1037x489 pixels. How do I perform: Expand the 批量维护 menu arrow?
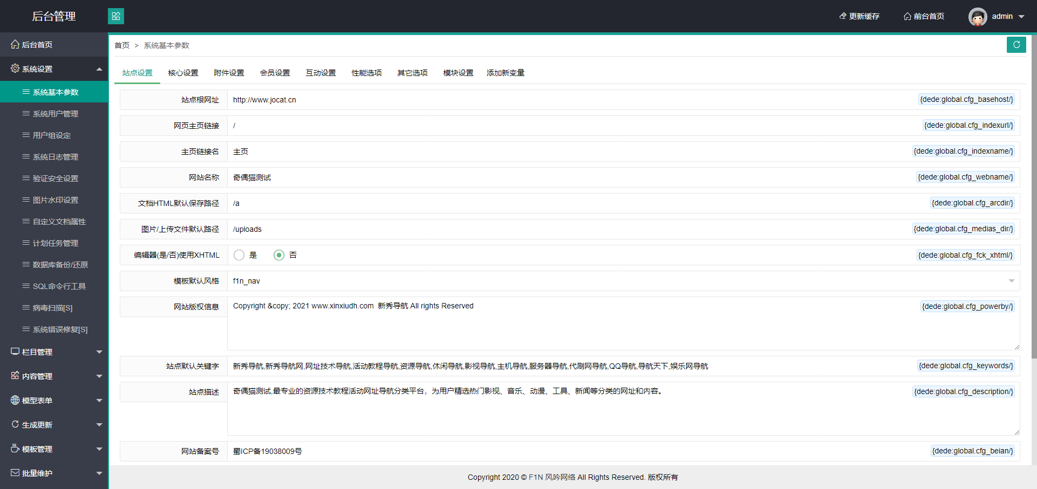point(99,473)
